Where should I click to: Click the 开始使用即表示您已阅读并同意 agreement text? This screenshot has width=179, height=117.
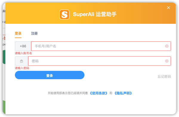68,93
